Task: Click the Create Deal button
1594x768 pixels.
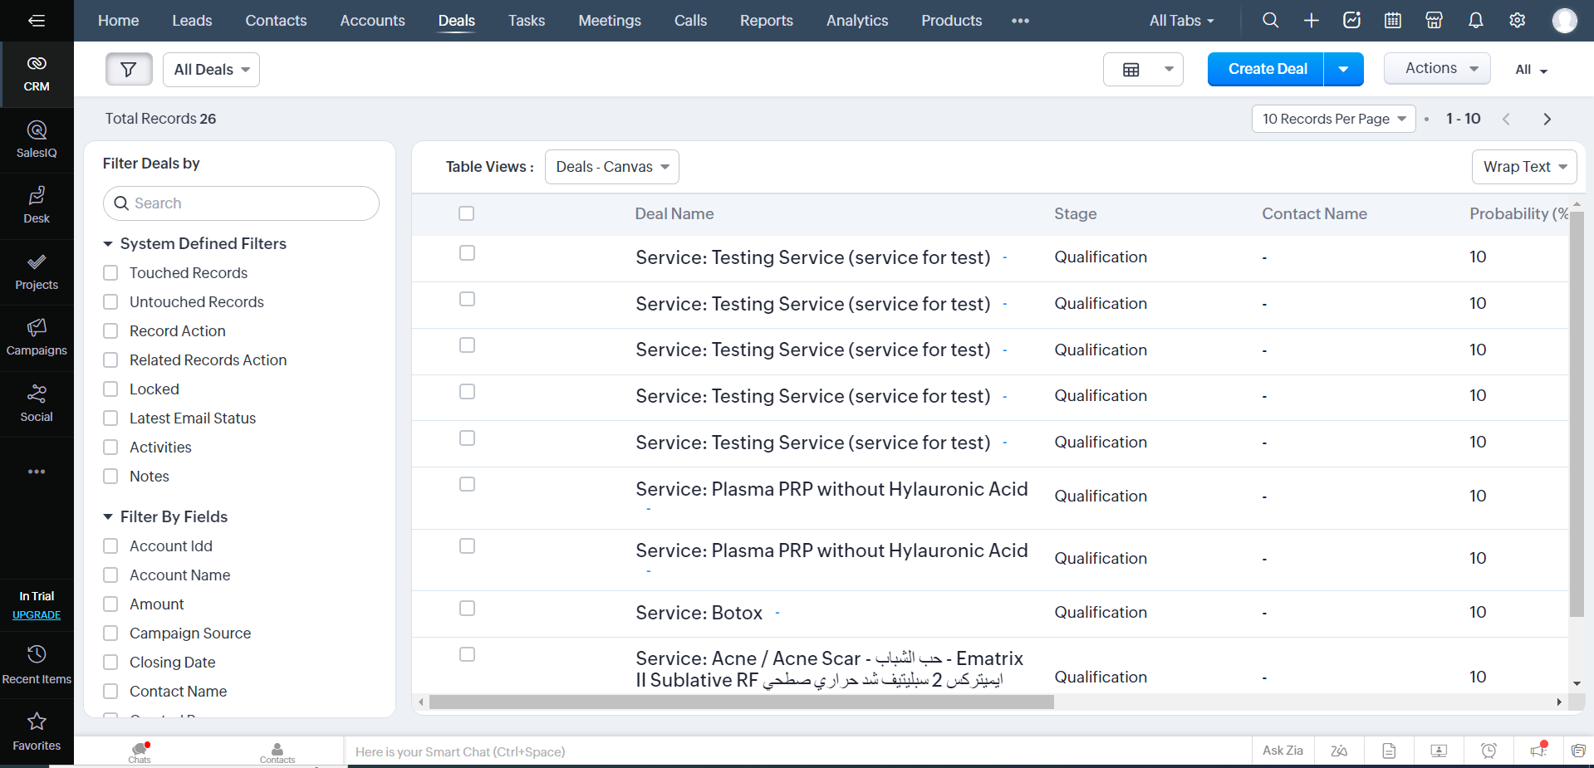Action: 1266,69
